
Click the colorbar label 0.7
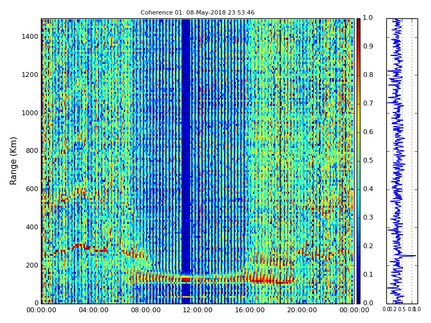[x=368, y=103]
